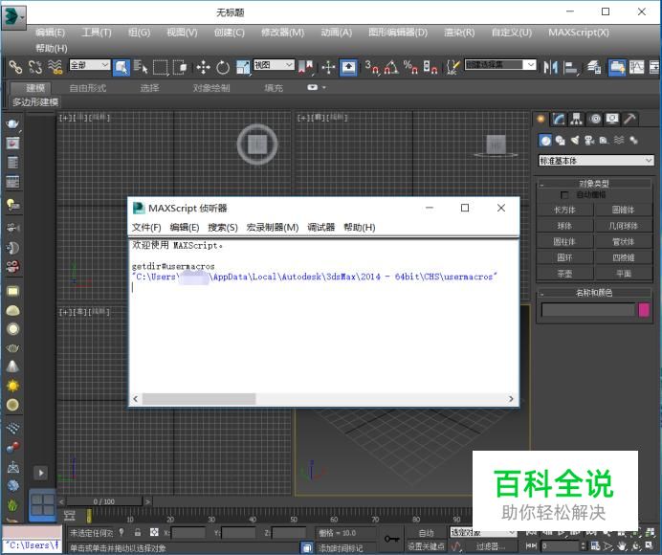Click the 圆柱体 cylinder button
The height and width of the screenshot is (555, 662).
[x=564, y=242]
